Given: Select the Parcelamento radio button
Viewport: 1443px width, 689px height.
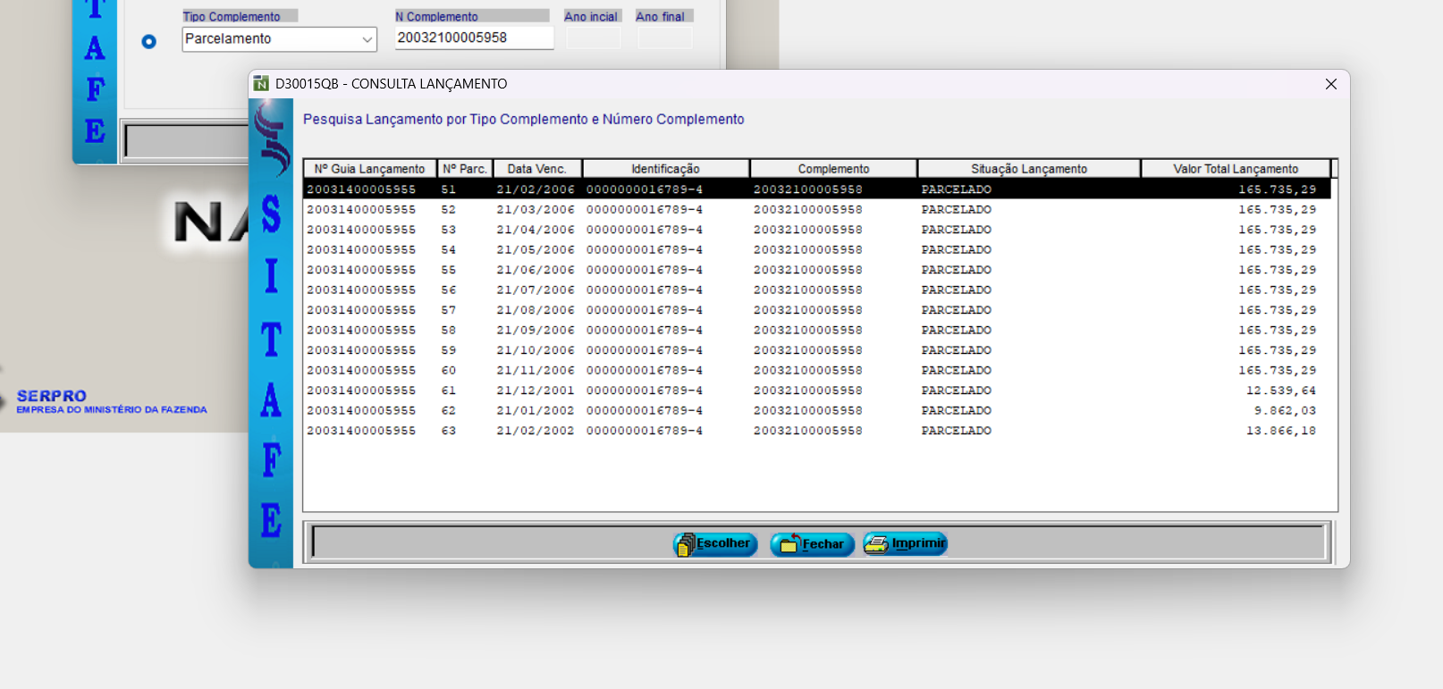Looking at the screenshot, I should (x=149, y=41).
